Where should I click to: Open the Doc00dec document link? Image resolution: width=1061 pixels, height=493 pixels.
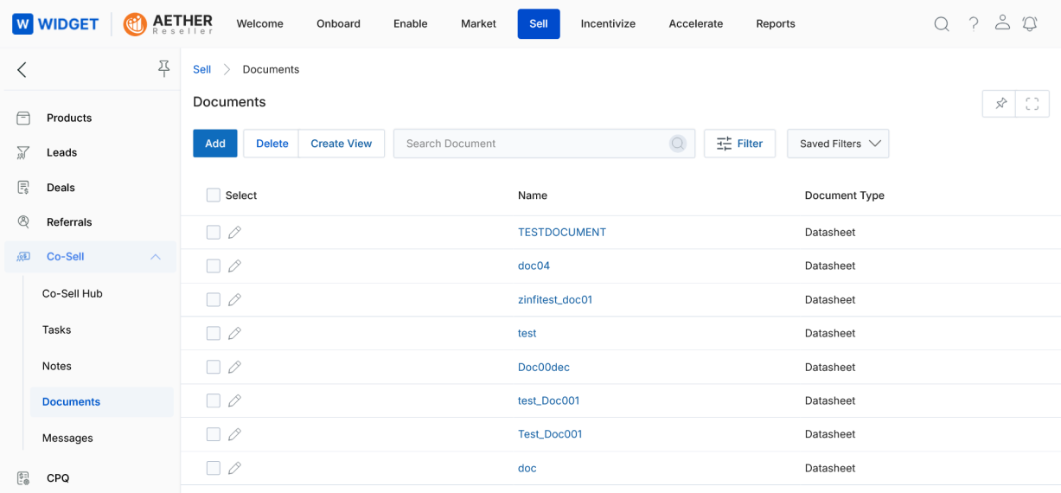544,367
